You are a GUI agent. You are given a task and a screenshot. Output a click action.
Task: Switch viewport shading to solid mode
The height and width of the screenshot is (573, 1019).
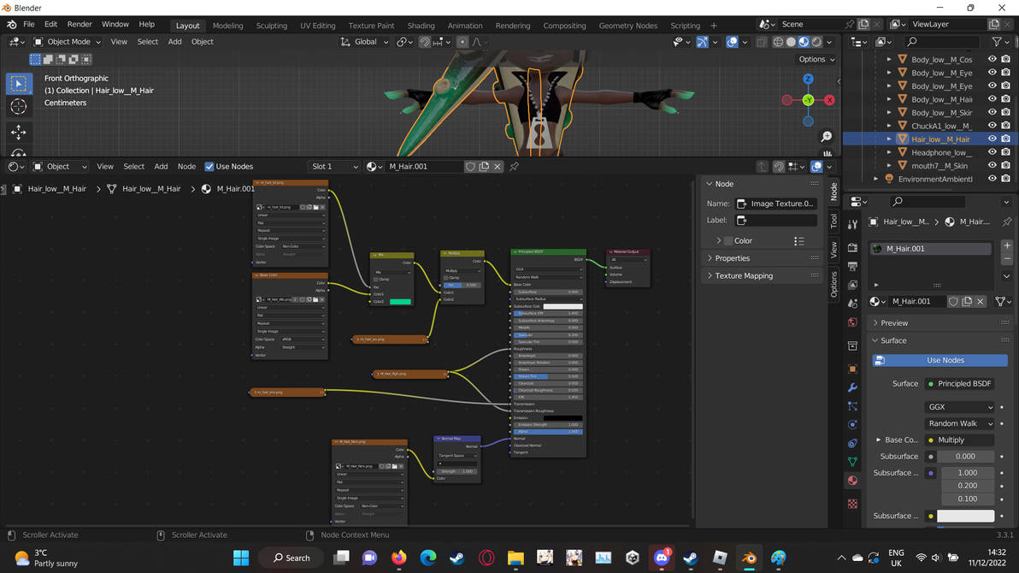(x=791, y=42)
